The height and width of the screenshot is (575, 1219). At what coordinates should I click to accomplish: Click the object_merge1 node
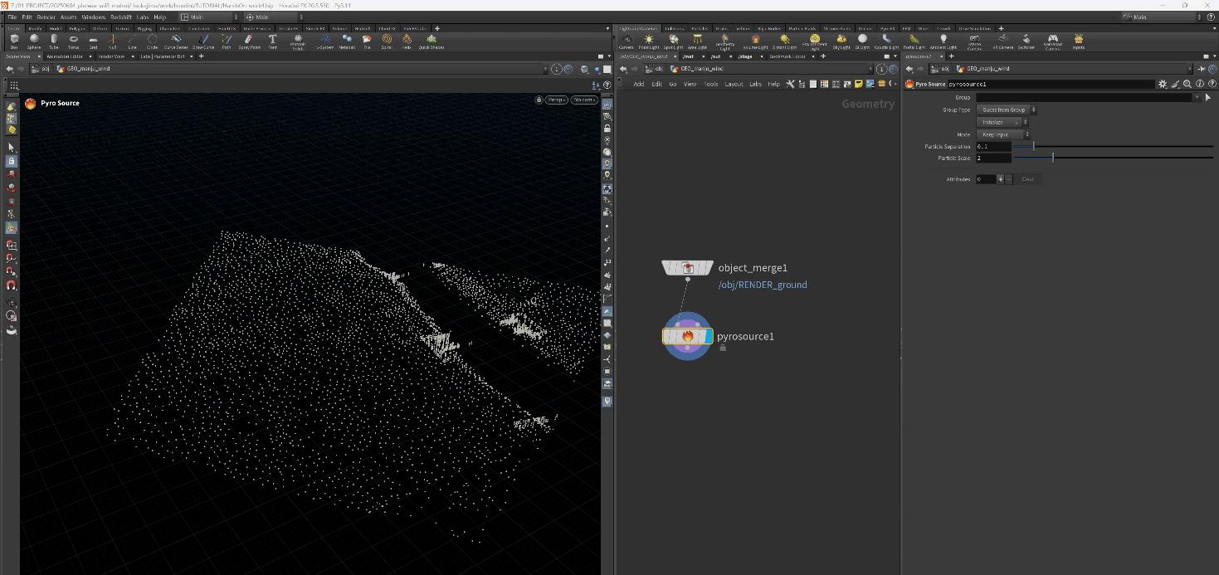click(687, 267)
